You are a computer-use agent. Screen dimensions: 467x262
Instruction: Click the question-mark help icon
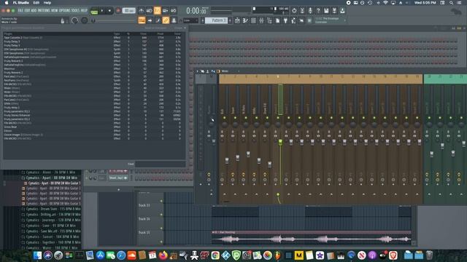(318, 11)
